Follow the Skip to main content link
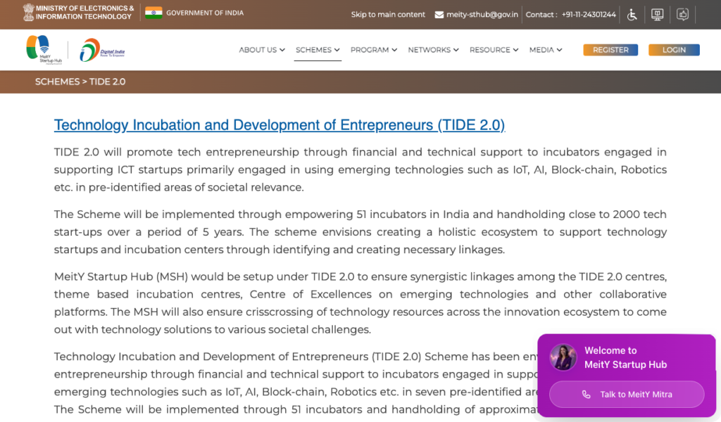Viewport: 721px width, 422px height. [x=388, y=15]
